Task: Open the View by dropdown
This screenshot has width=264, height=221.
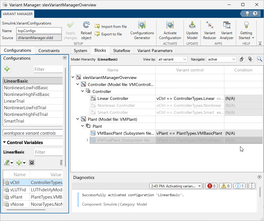Action: tap(172, 59)
